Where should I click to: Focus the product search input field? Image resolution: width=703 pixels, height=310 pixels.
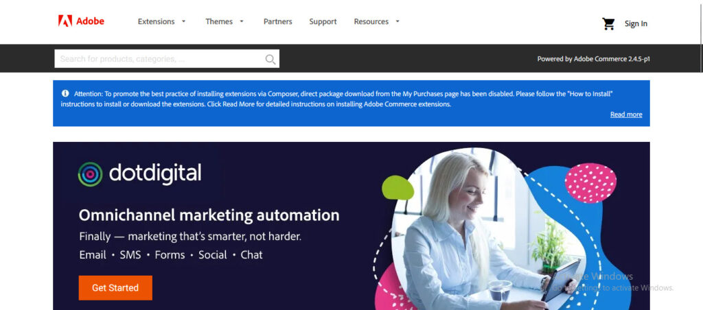coord(167,59)
